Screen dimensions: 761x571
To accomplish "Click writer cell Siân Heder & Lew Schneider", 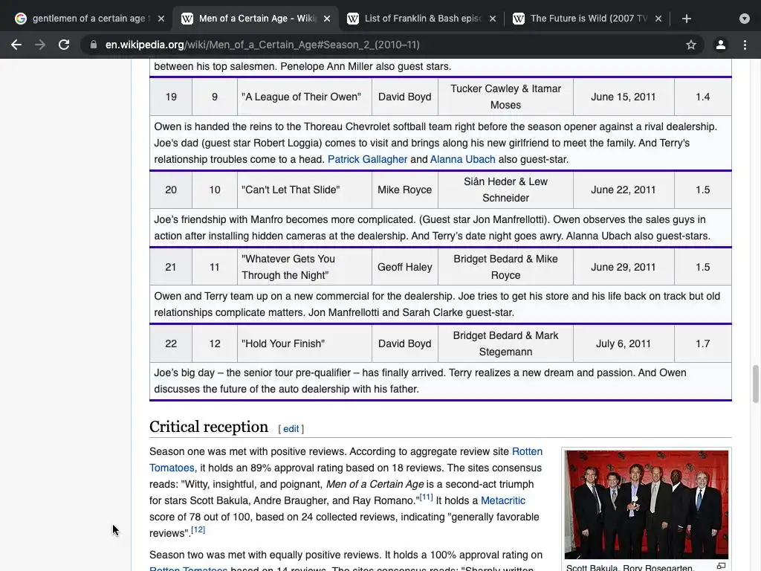I will [505, 190].
